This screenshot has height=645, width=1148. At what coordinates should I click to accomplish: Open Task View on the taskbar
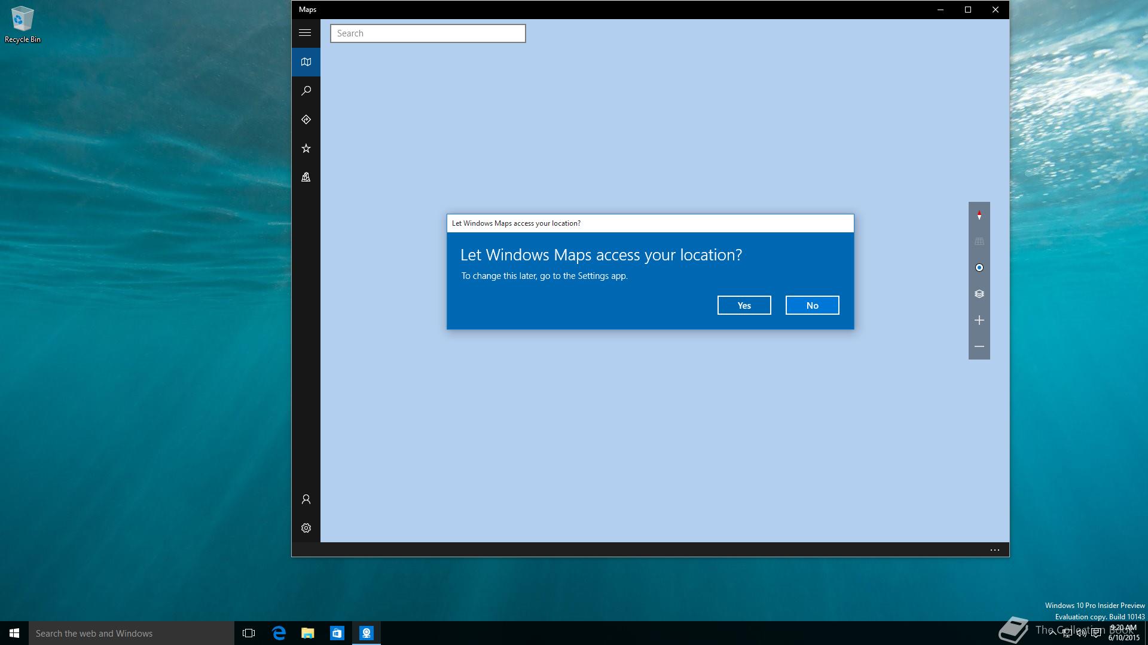click(249, 633)
